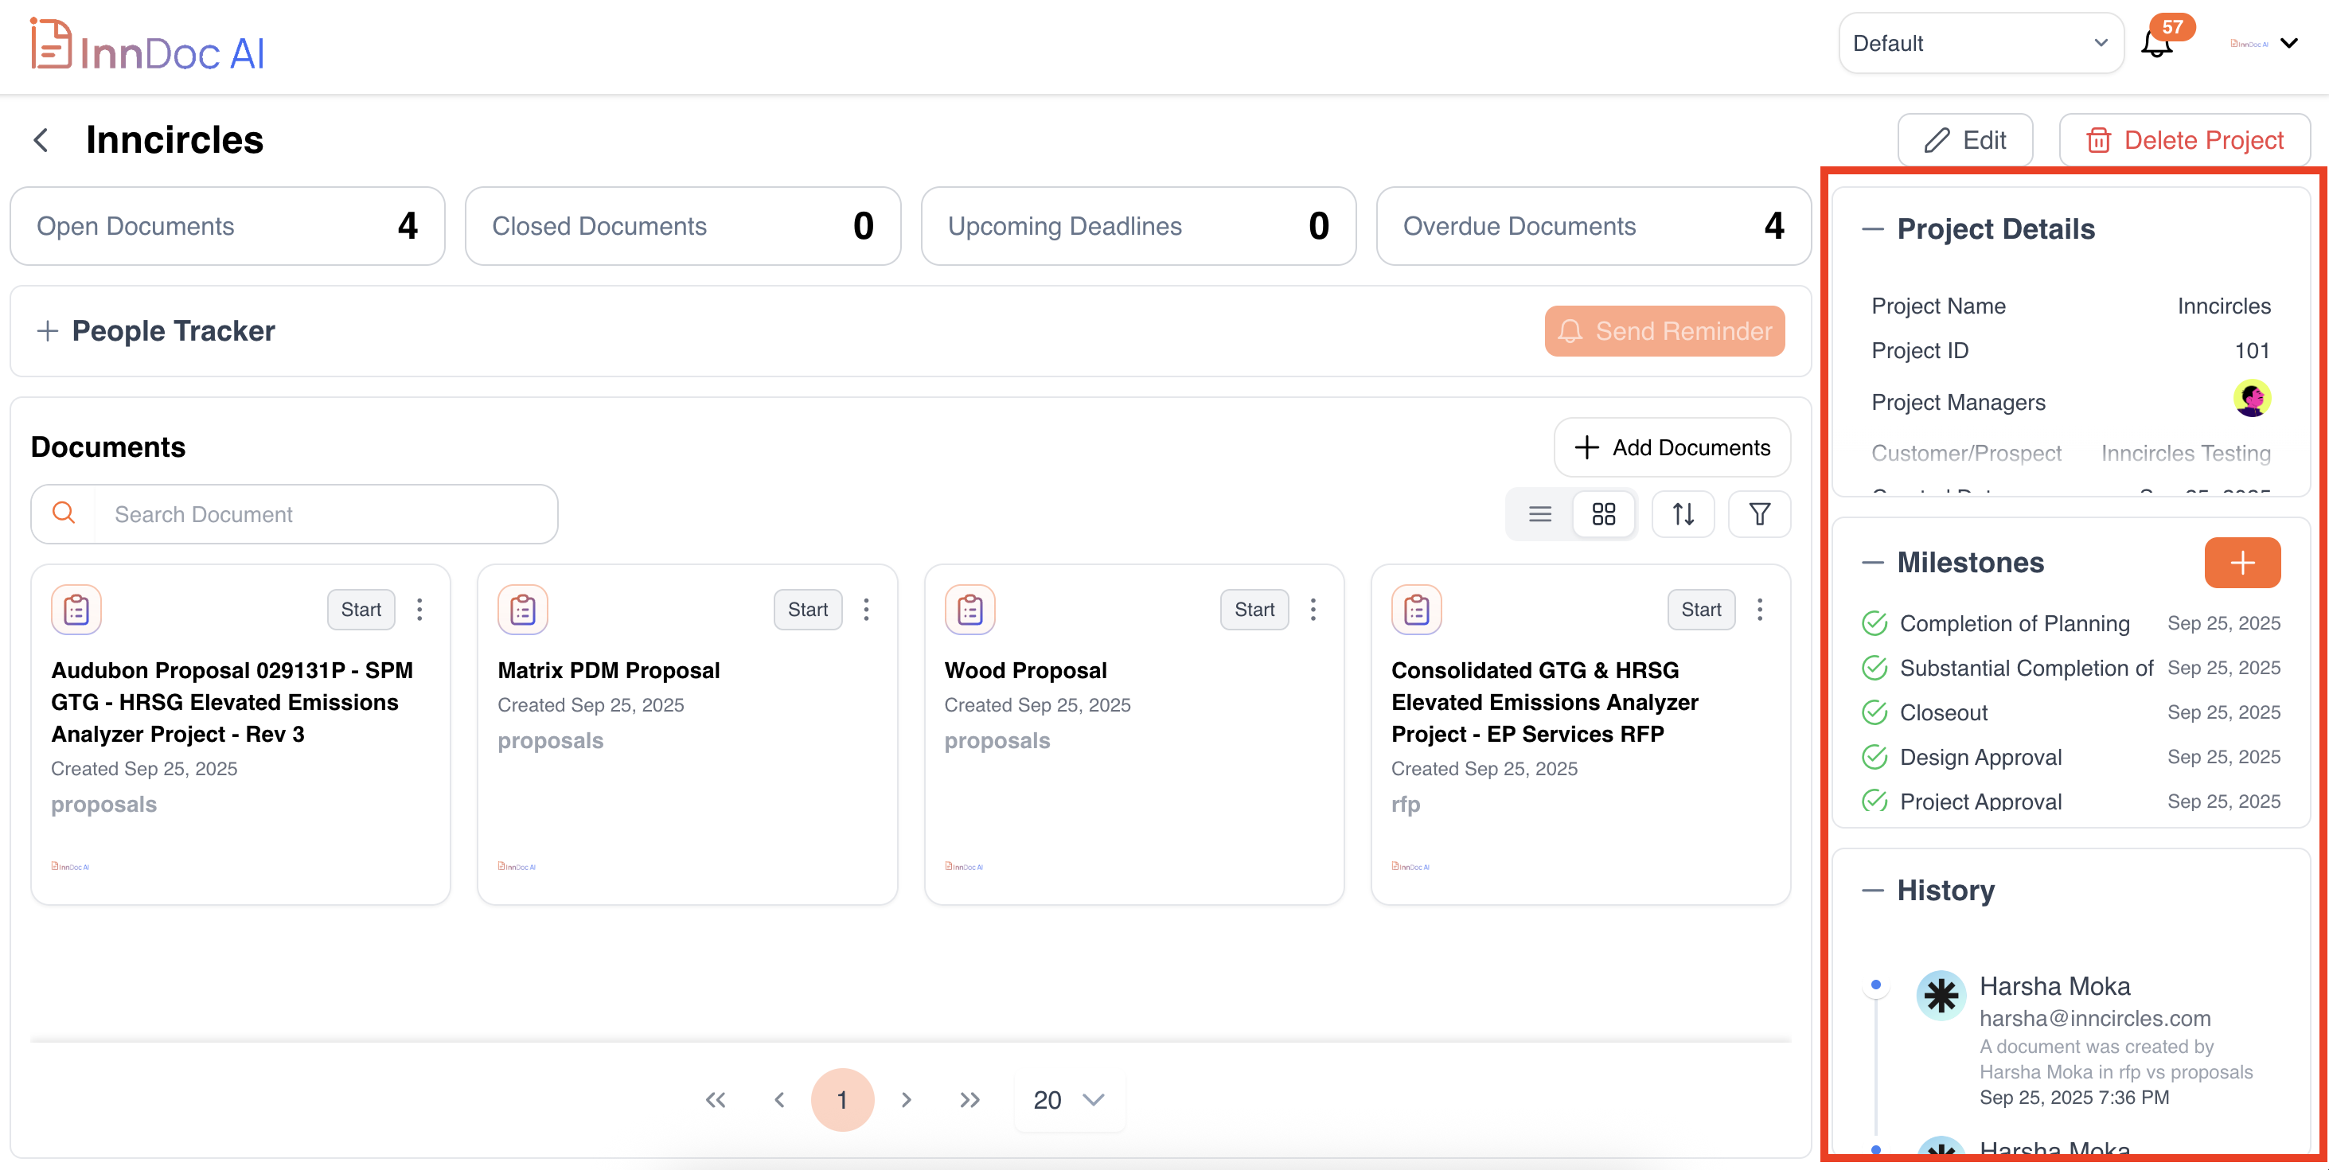Open Wood Proposal three-dot menu

point(1313,610)
